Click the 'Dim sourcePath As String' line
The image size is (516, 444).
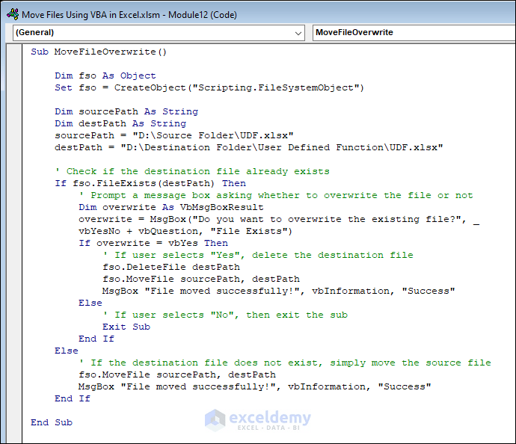pos(126,112)
